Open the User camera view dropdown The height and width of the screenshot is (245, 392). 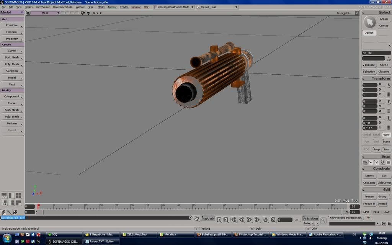pos(45,13)
